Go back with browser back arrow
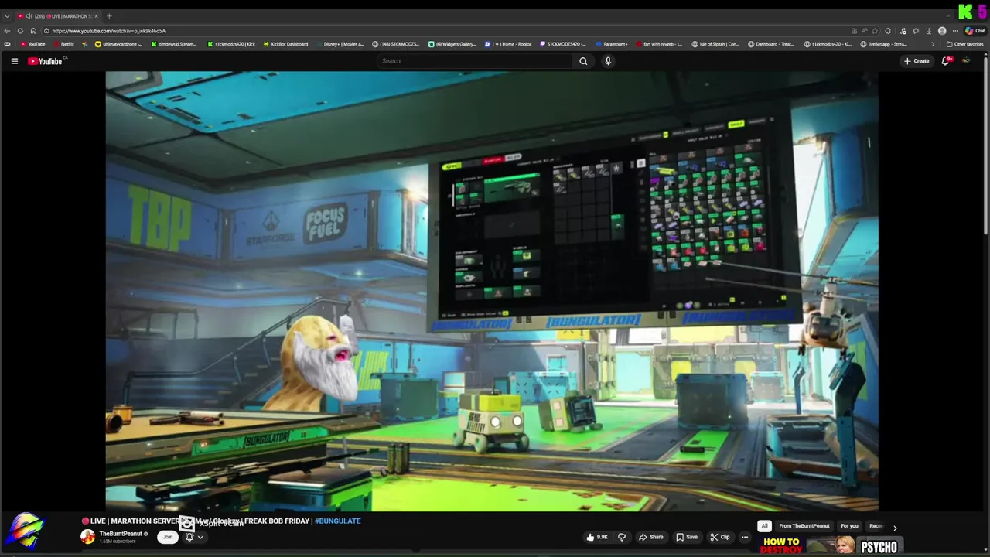The width and height of the screenshot is (990, 557). click(x=8, y=31)
